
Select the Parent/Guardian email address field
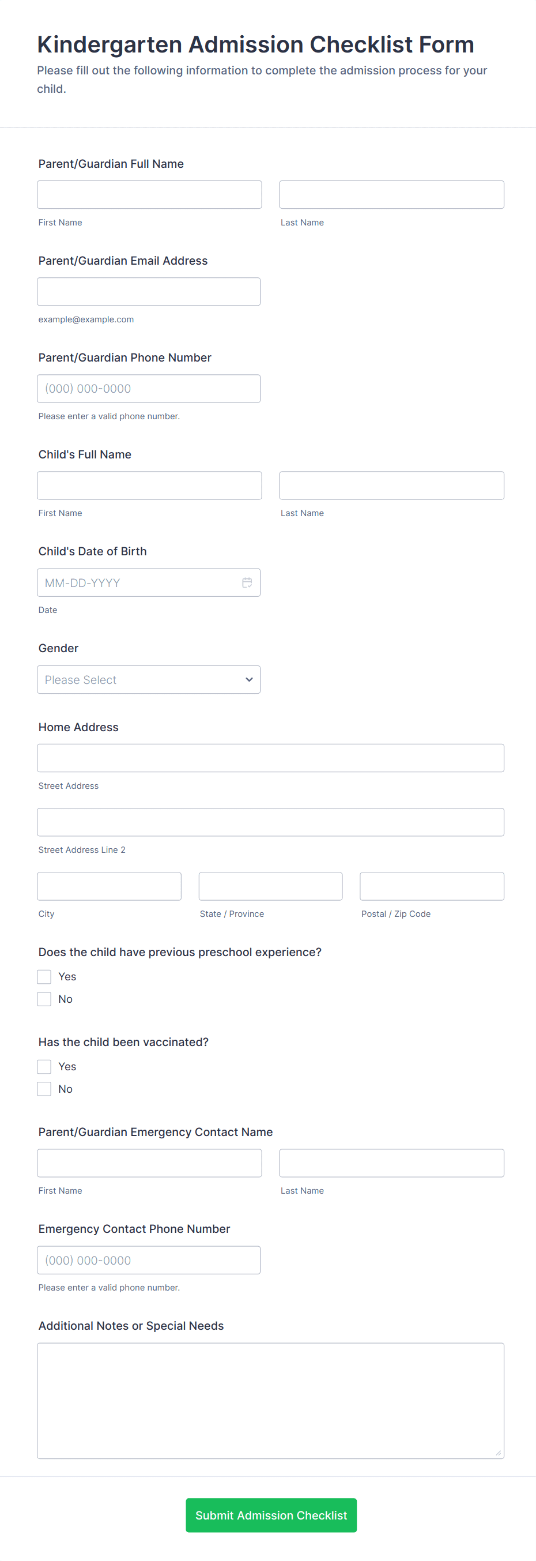(149, 291)
